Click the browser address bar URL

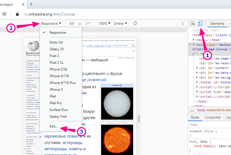click(x=50, y=14)
